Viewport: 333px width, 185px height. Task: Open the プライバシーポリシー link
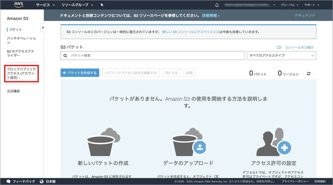pyautogui.click(x=295, y=181)
